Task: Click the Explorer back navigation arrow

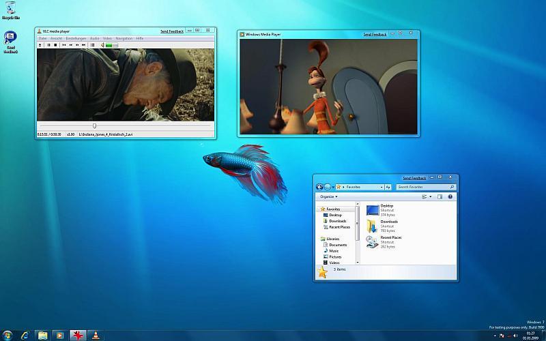Action: pos(319,187)
